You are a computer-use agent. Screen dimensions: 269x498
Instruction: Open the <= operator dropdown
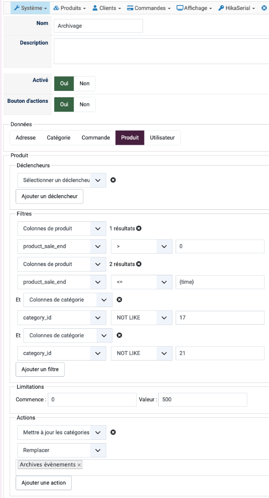(141, 282)
